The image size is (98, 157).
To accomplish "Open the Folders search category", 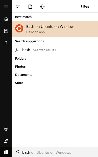I will click(20, 59).
